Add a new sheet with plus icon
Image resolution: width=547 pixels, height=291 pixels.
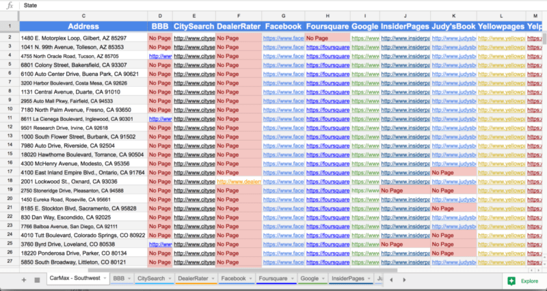[x=24, y=280]
